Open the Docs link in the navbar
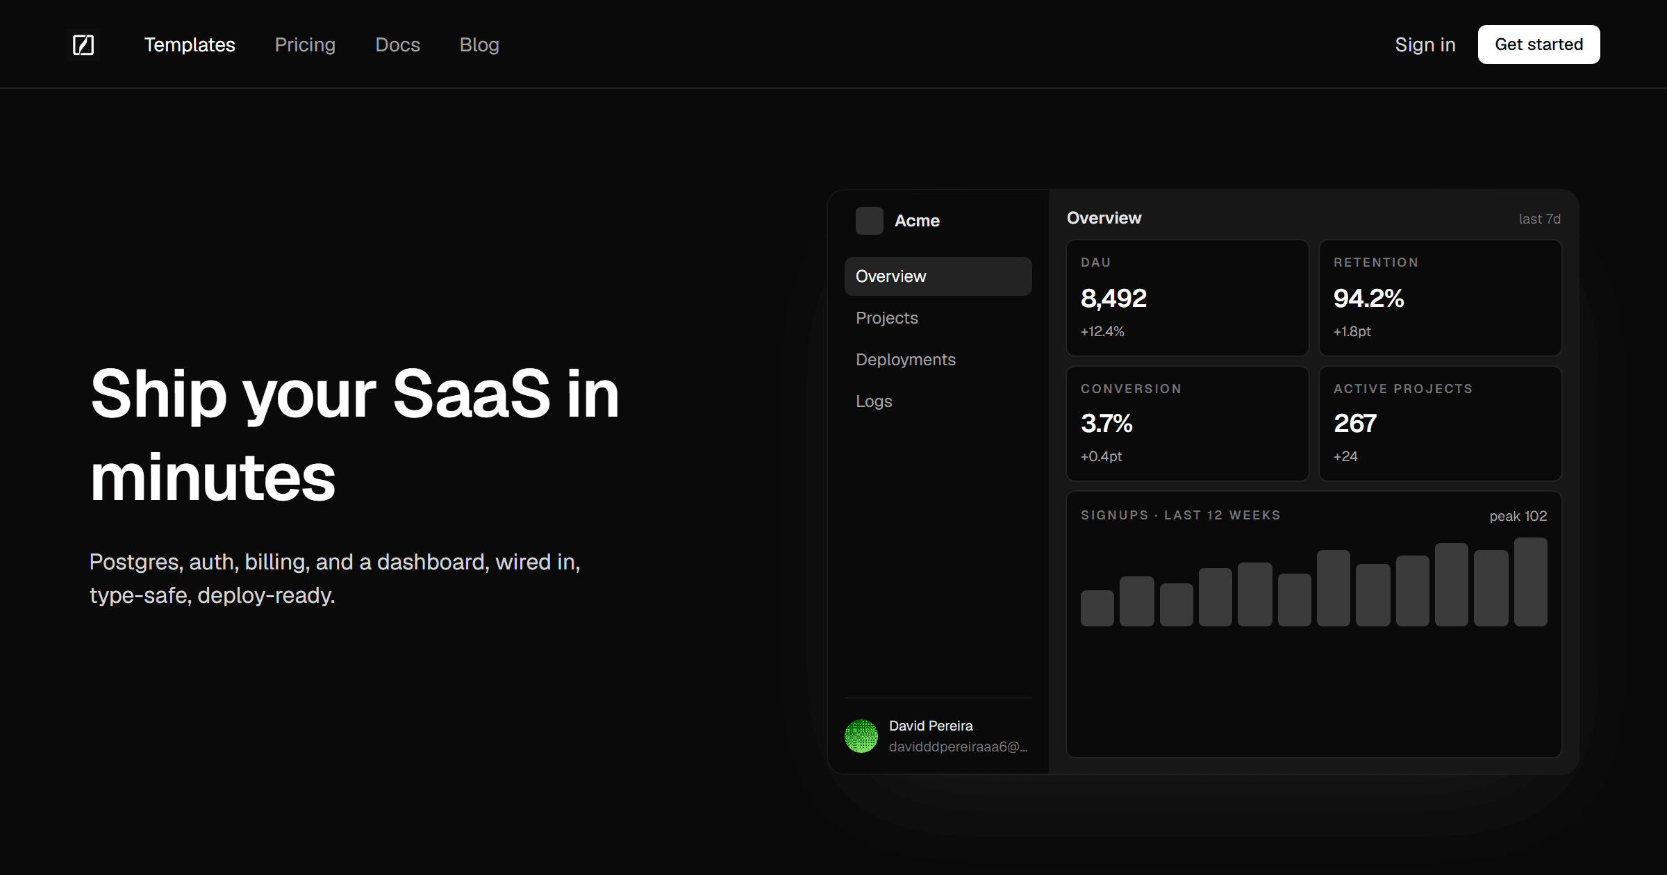The image size is (1667, 875). [397, 44]
